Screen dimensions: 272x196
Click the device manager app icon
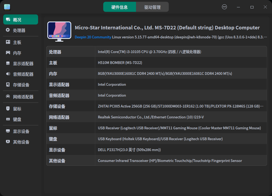tap(7, 7)
